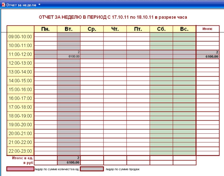Viewport: 224px width, 176px height.
Task: Click the 22:00-23:00 time row label
Action: (20, 151)
